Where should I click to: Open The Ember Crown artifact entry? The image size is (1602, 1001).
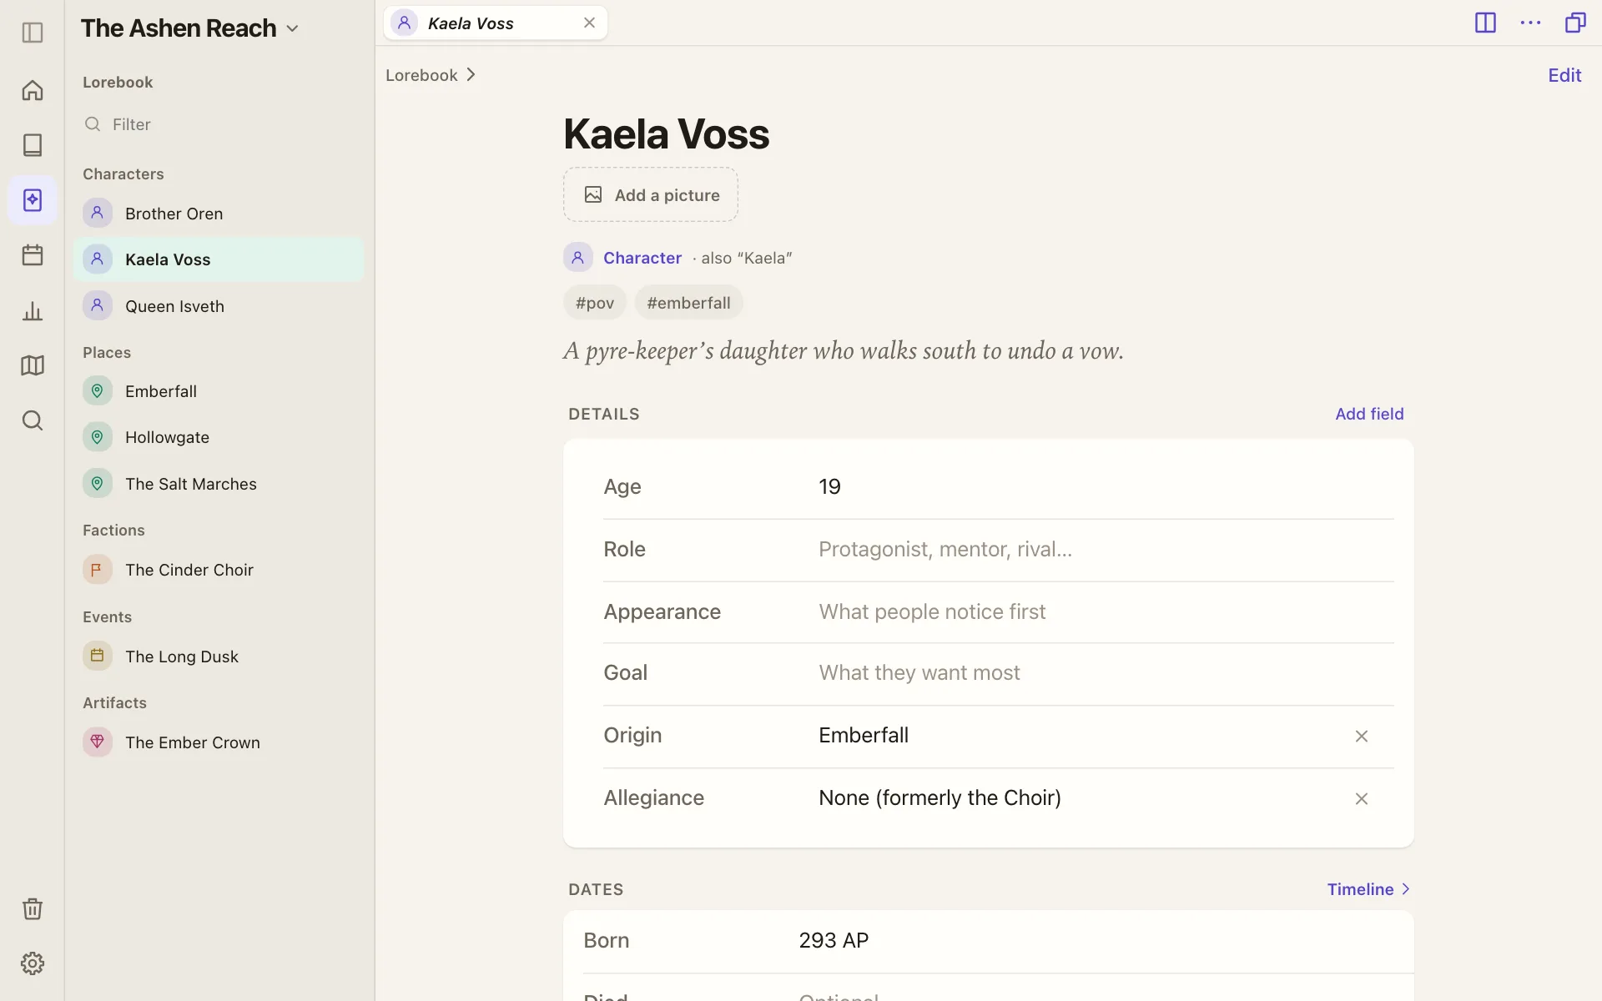(x=219, y=742)
